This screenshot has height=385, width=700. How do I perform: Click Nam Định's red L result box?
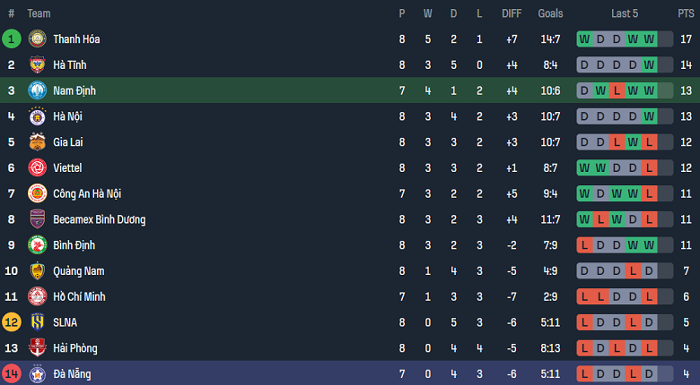coord(617,90)
